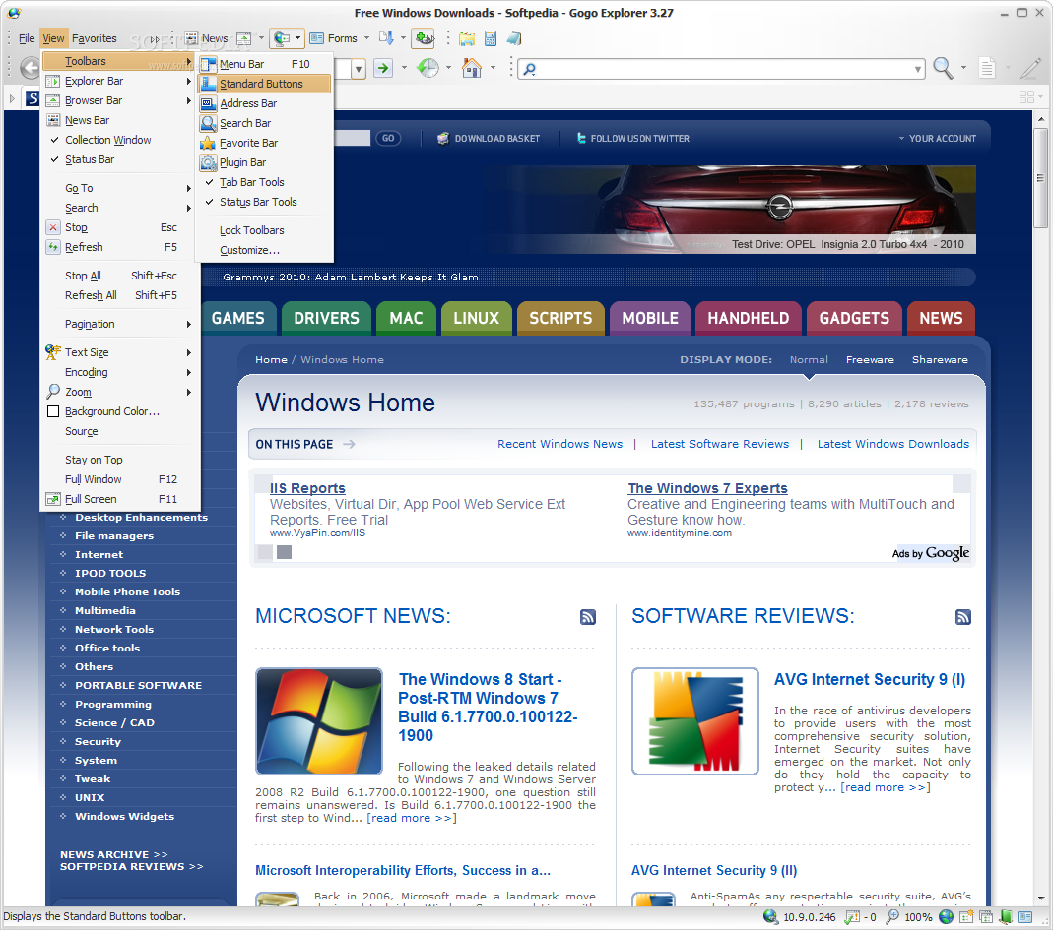Image resolution: width=1053 pixels, height=930 pixels.
Task: Click the download page arrow icon
Action: click(386, 38)
